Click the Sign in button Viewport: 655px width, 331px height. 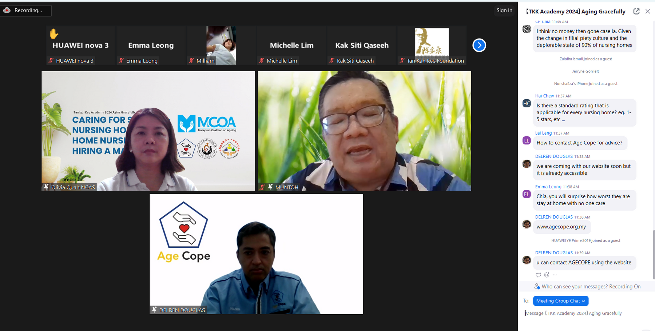point(504,10)
